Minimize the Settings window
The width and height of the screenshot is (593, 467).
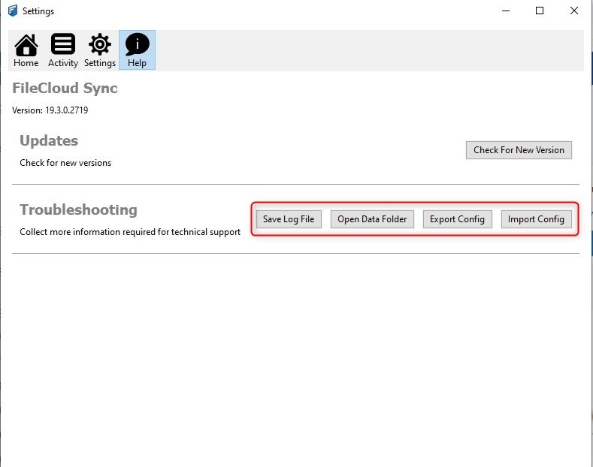click(506, 11)
